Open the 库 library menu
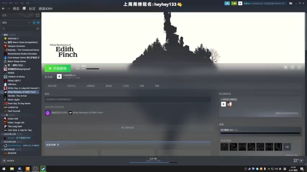Image resolution: width=307 pixels, height=172 pixels. [24, 8]
